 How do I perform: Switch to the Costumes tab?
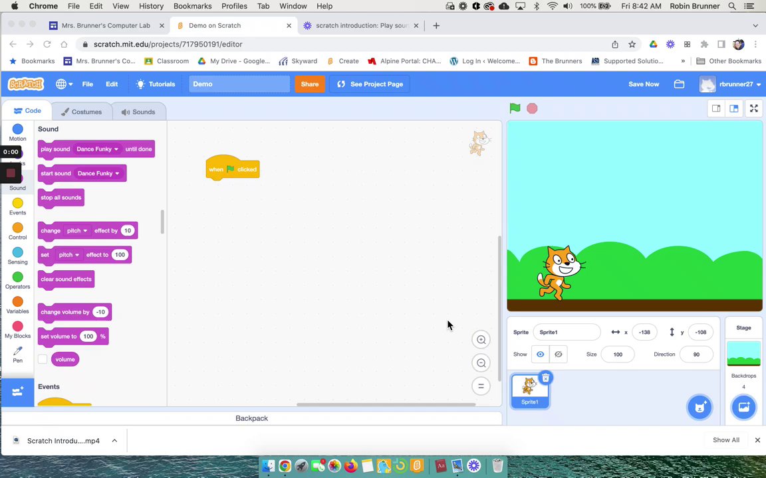pyautogui.click(x=82, y=112)
